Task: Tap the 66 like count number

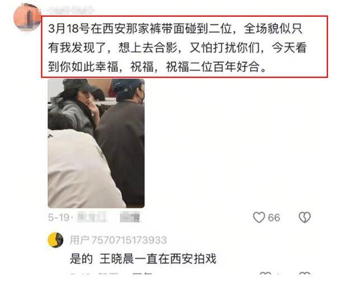Action: point(274,217)
